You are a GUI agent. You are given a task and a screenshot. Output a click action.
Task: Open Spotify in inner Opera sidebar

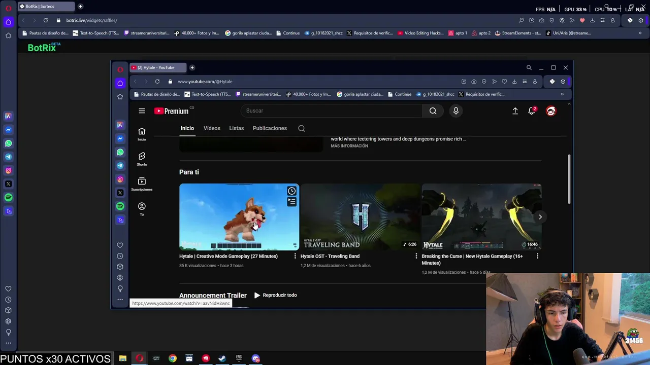120,206
